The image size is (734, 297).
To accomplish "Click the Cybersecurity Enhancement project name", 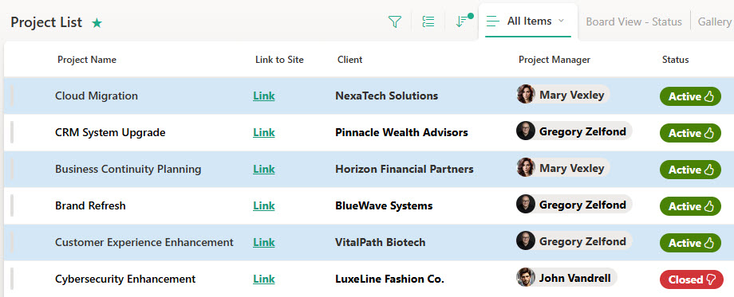I will tap(125, 279).
